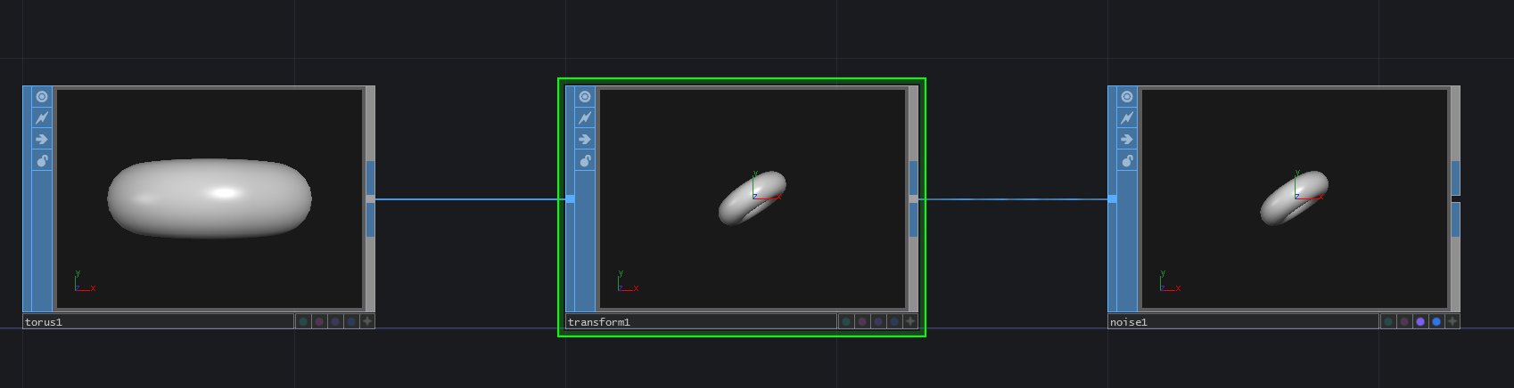The width and height of the screenshot is (1514, 388).
Task: Click the plus icon on noise1's bottom bar
Action: (x=1452, y=321)
